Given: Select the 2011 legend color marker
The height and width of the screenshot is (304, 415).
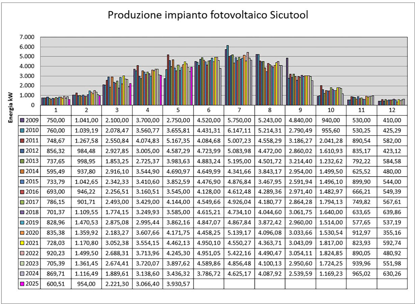Looking at the screenshot, I should click(x=22, y=140).
